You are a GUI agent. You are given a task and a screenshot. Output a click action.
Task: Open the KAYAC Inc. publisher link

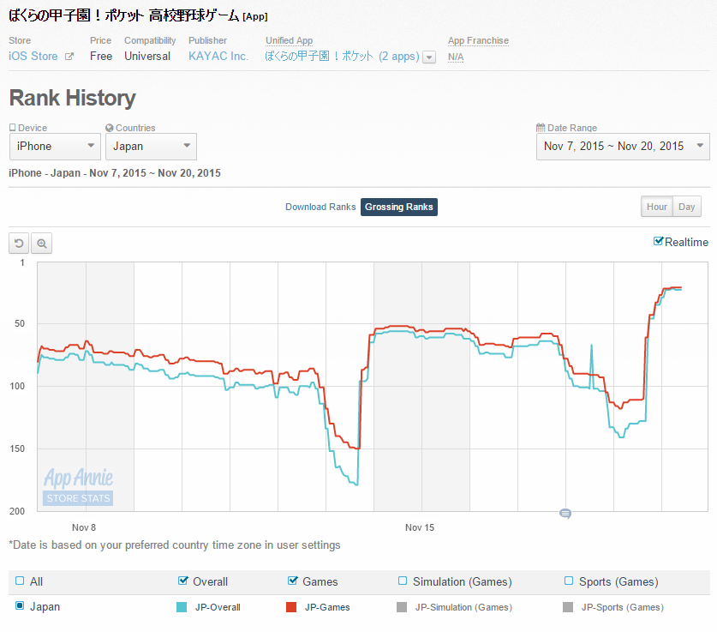[218, 57]
